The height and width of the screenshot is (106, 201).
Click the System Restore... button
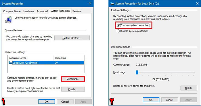click(x=72, y=38)
